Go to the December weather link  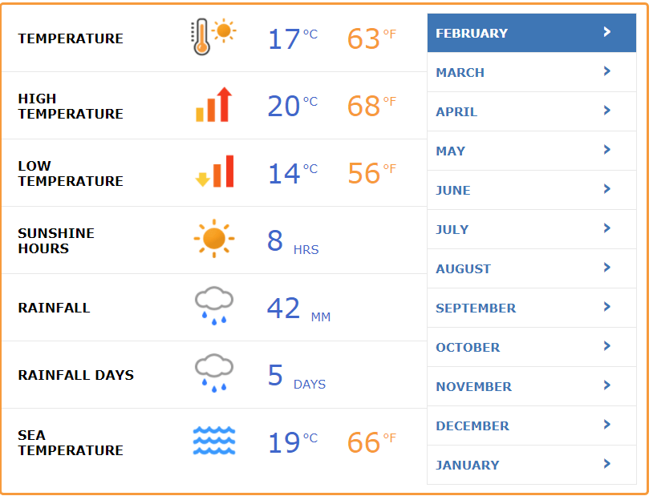pos(472,425)
